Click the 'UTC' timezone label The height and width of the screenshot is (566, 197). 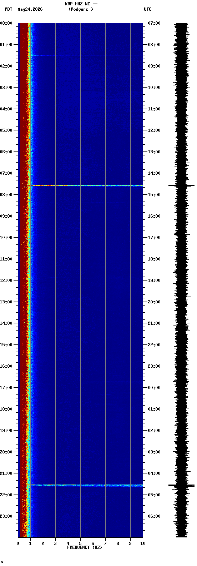click(x=148, y=9)
